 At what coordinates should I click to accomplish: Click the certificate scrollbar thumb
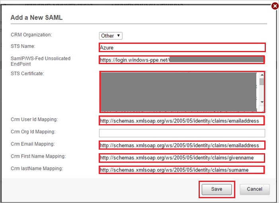coord(262,82)
